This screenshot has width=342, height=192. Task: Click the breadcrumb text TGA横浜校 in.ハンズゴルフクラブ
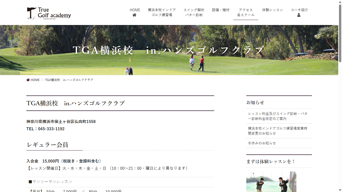(69, 80)
